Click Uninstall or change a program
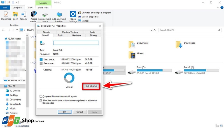 tap(94, 13)
